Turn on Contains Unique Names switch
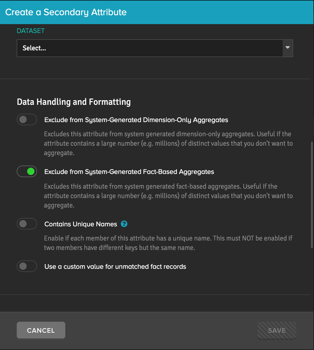Screen dimensions: 314x350 [x=27, y=224]
